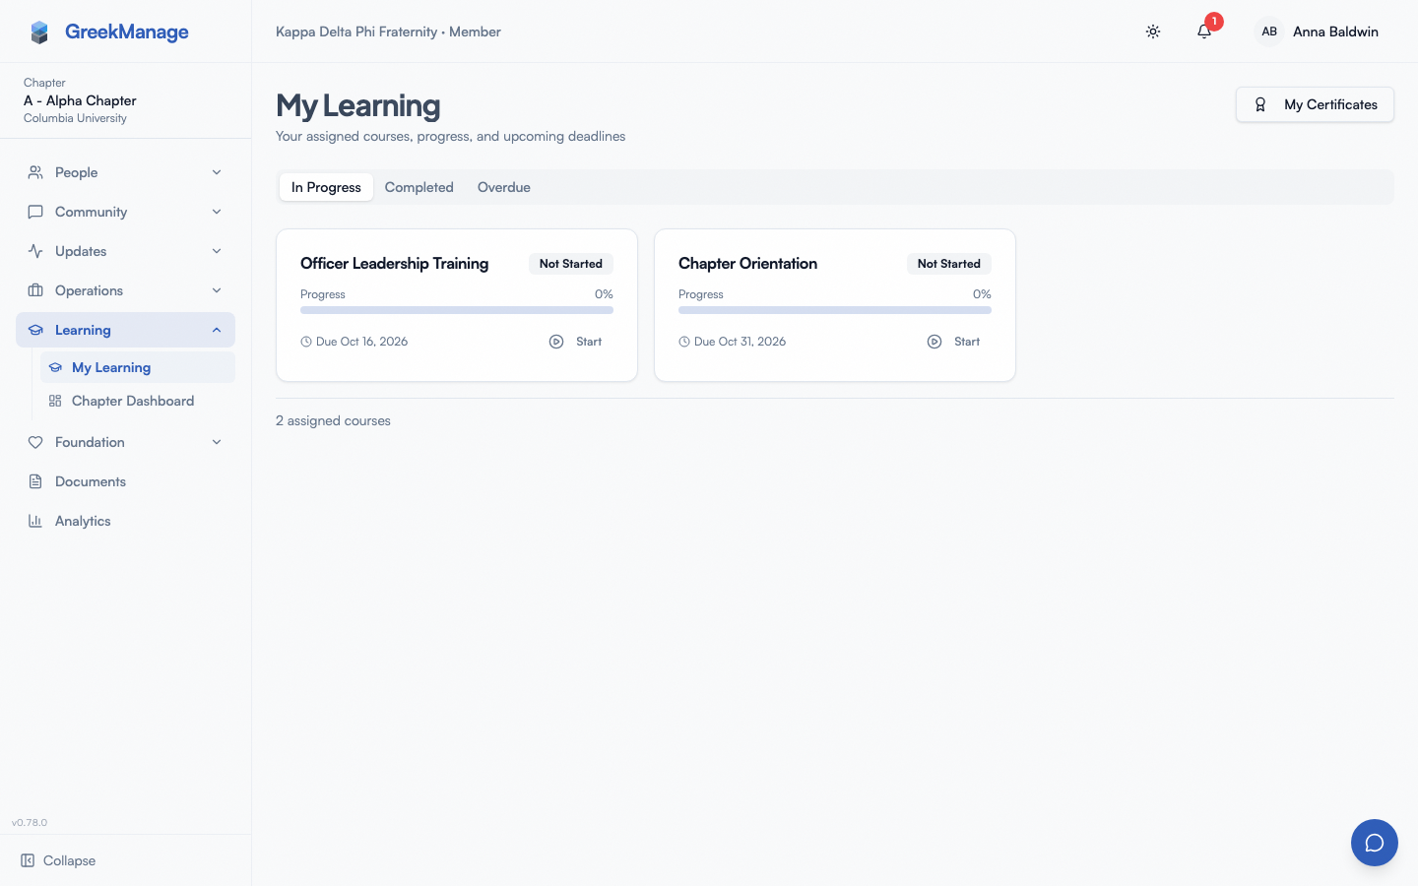Click clock icon beside Due Oct 31, 2026
The image size is (1418, 886).
tap(684, 342)
